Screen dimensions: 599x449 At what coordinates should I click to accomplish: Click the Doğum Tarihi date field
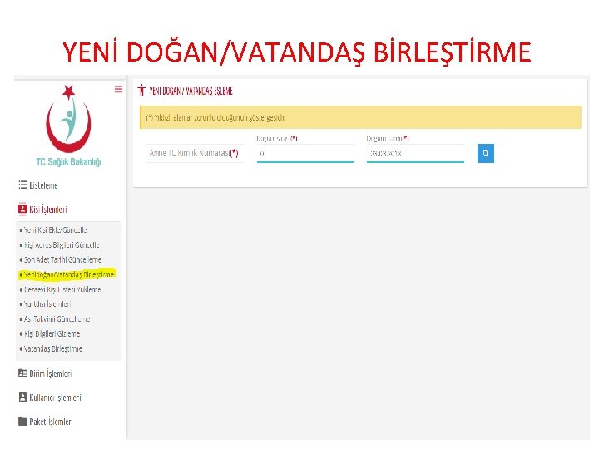coord(415,154)
